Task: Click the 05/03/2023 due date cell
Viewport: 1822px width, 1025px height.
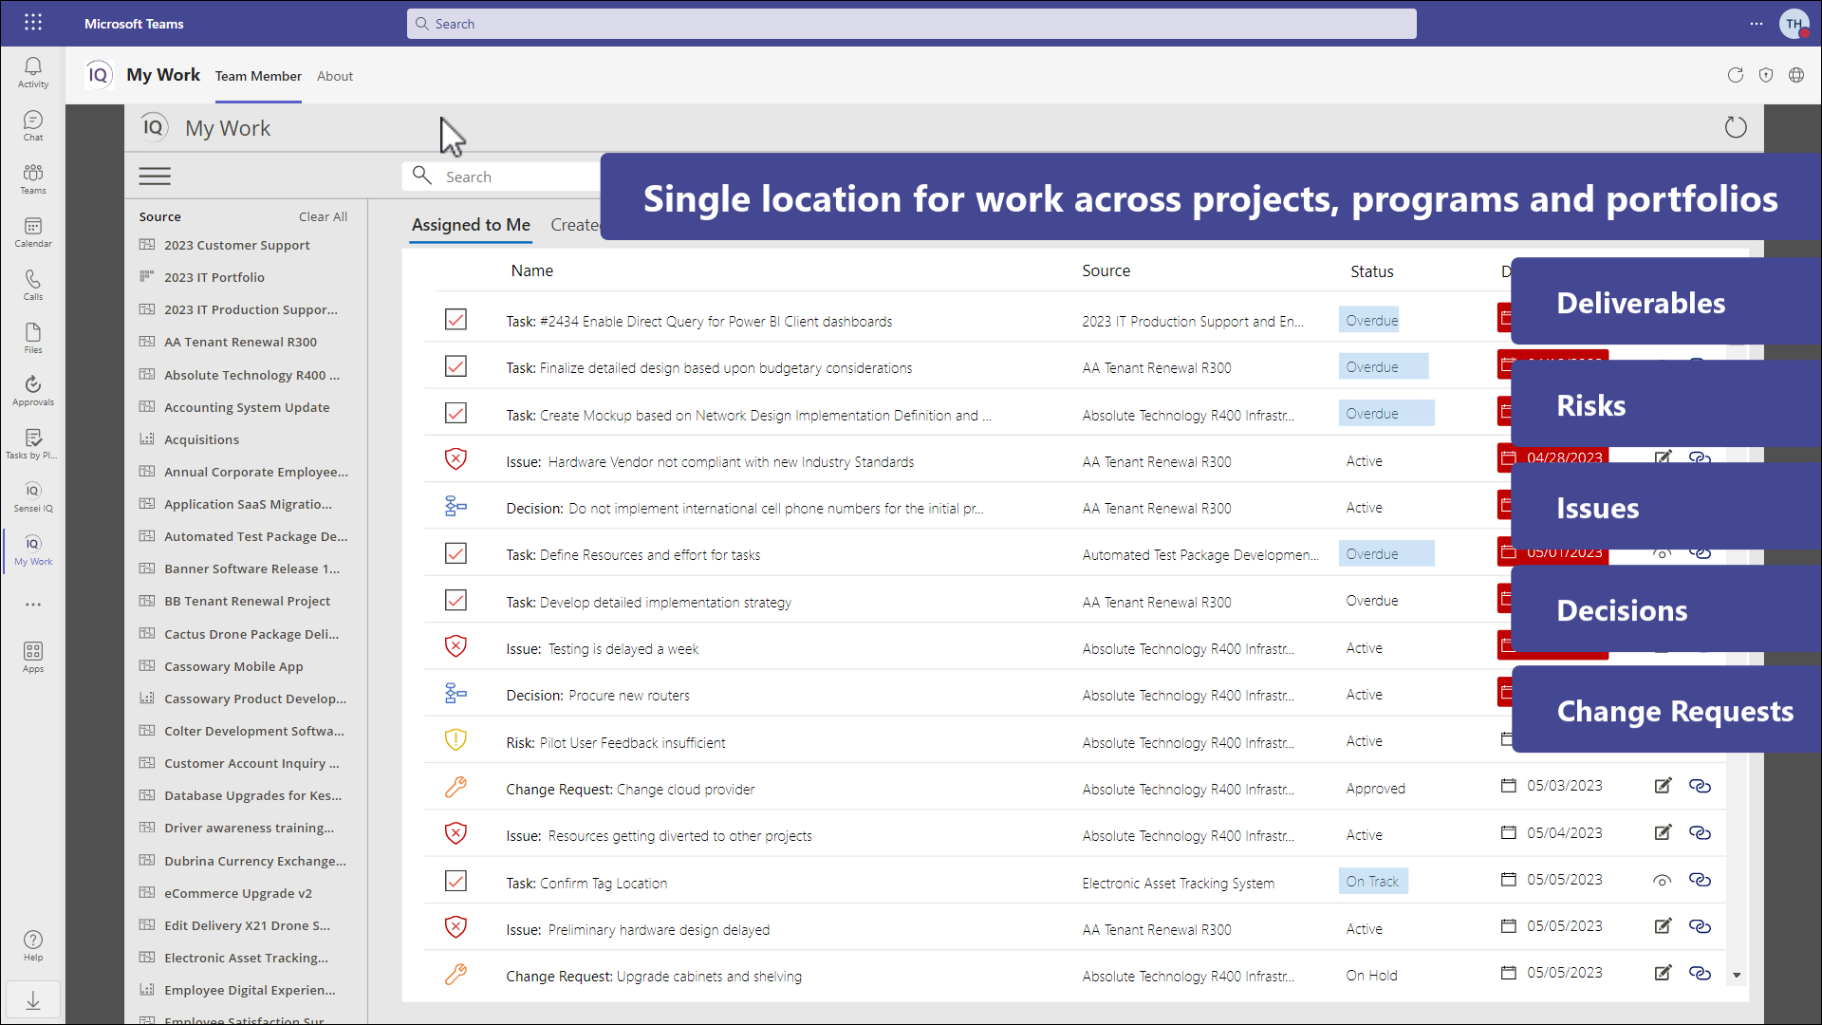Action: click(x=1564, y=786)
